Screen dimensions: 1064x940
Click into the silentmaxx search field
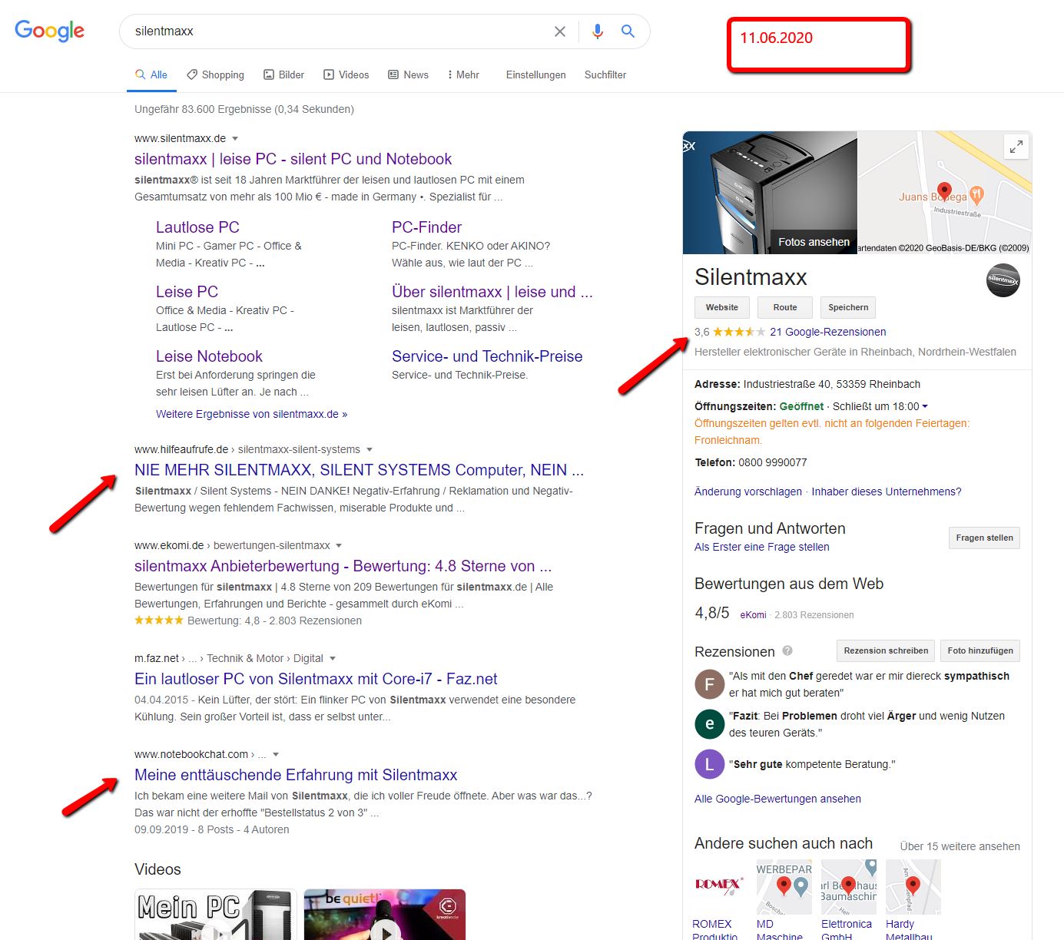click(338, 31)
